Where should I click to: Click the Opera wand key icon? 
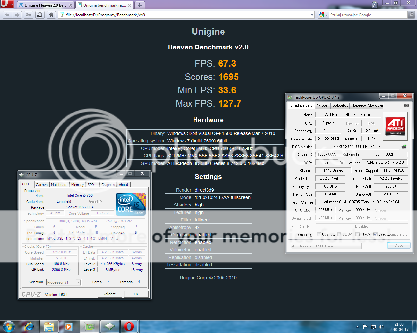(x=29, y=15)
